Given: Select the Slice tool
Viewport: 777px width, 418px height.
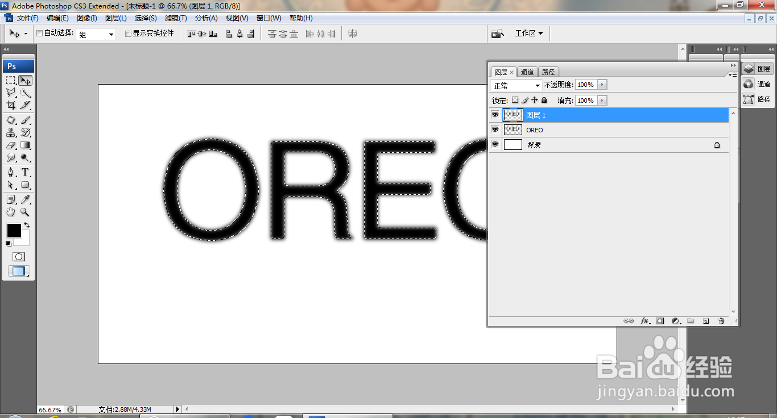Looking at the screenshot, I should coord(26,105).
